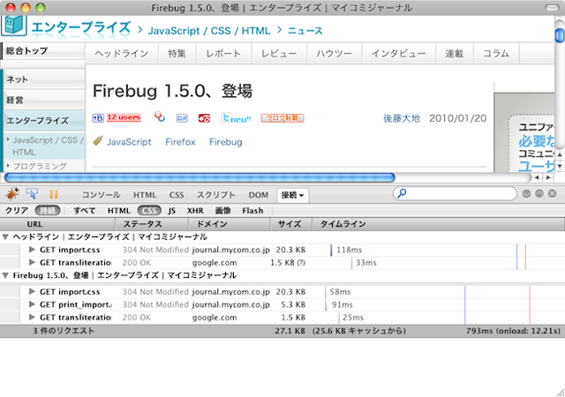Open the 特集 site tab
The width and height of the screenshot is (565, 397).
[177, 54]
